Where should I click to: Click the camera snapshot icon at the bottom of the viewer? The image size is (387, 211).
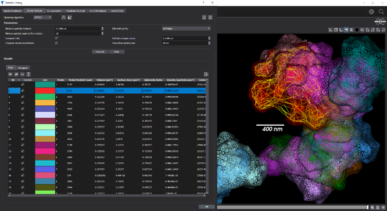[378, 208]
